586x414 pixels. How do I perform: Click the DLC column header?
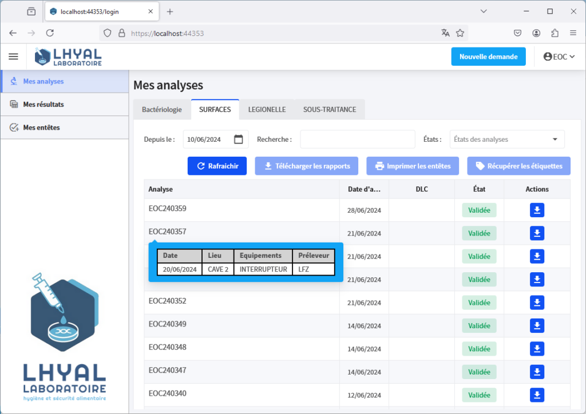pyautogui.click(x=422, y=189)
